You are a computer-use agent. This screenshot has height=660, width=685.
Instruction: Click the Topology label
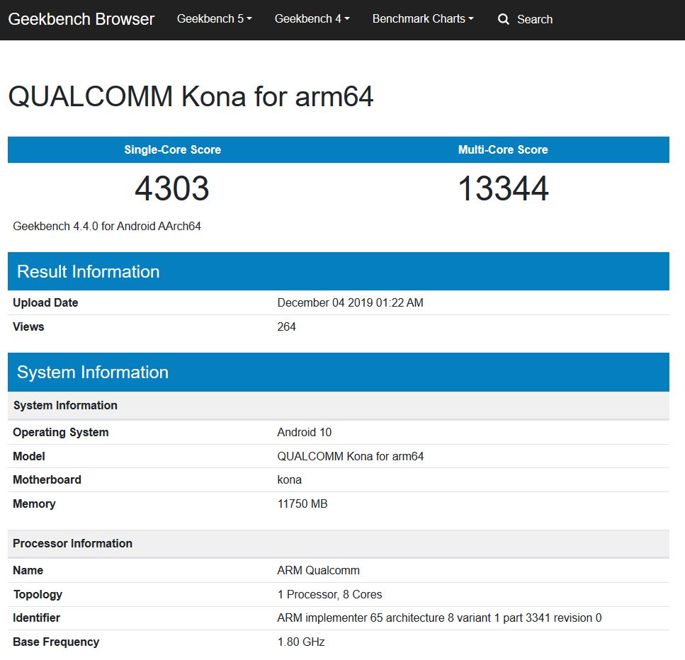pyautogui.click(x=38, y=594)
